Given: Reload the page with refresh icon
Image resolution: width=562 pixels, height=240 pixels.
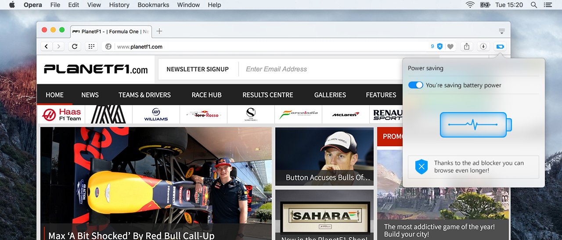Looking at the screenshot, I should pos(75,46).
